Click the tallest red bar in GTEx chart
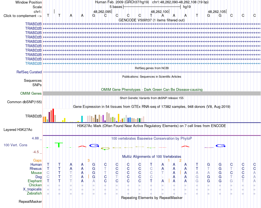The image size is (261, 208). coord(53,116)
